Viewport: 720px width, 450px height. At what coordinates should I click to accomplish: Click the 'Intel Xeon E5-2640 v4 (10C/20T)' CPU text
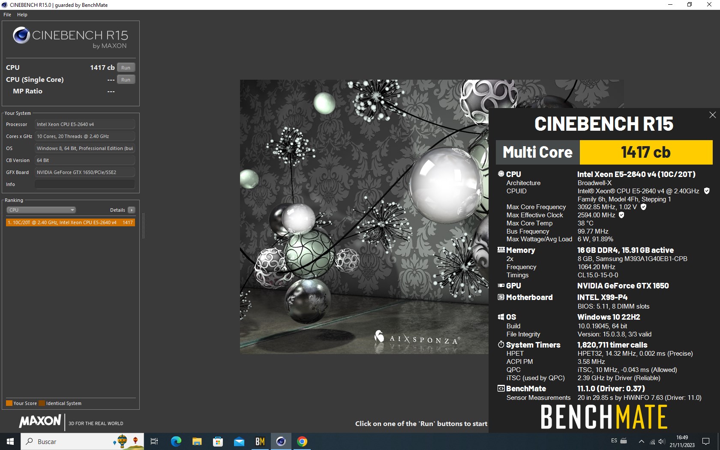636,174
